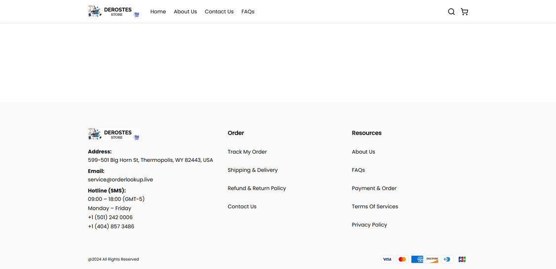The image size is (556, 269).
Task: Click the Address: label
Action: (x=100, y=152)
